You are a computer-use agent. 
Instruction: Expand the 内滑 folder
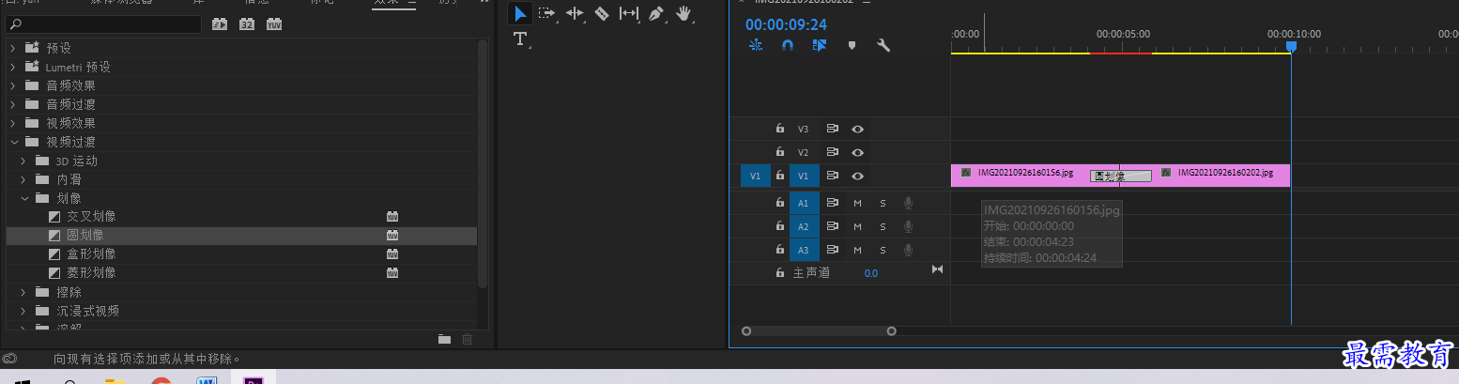(24, 179)
